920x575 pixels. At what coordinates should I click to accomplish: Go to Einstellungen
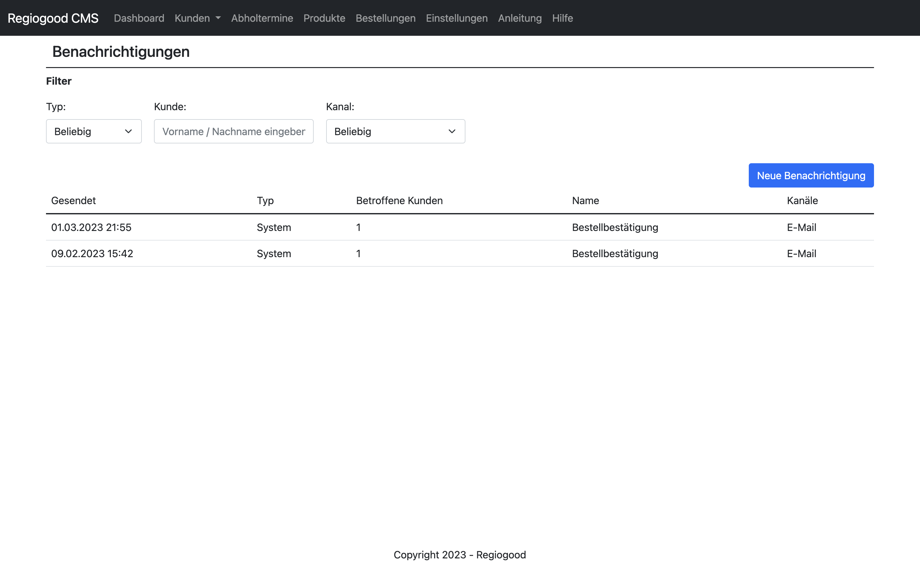456,18
